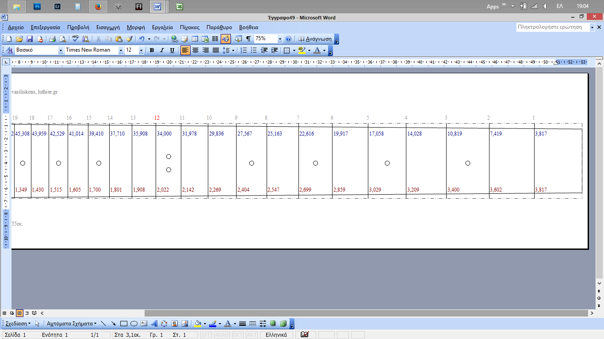The height and width of the screenshot is (339, 604).
Task: Open Print Preview from the toolbar
Action: [62, 39]
